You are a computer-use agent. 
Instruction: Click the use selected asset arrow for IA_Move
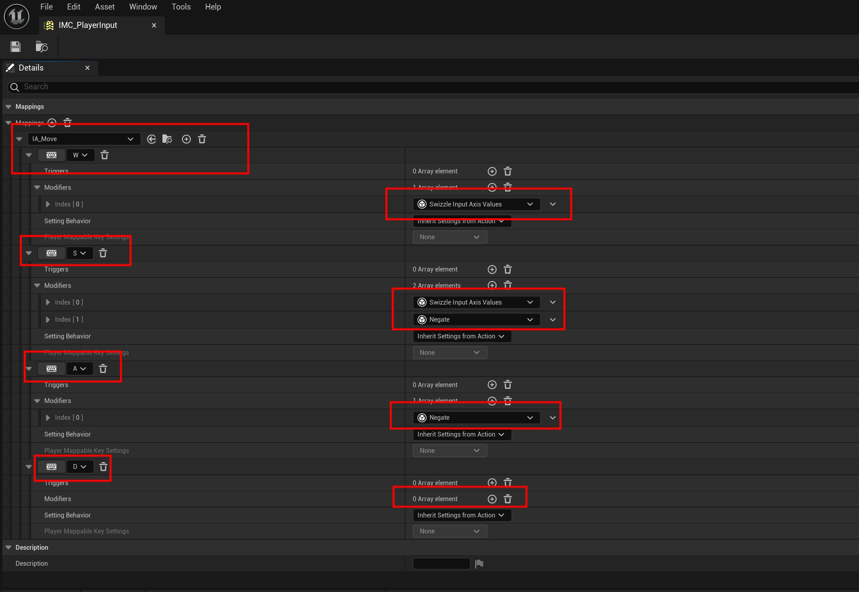tap(151, 139)
